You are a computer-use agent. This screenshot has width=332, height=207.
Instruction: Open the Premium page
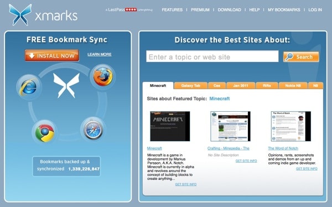[200, 10]
